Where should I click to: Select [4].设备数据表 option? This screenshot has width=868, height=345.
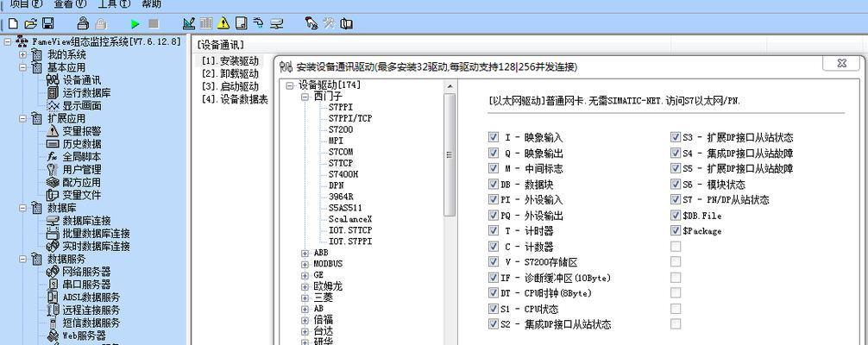(235, 99)
